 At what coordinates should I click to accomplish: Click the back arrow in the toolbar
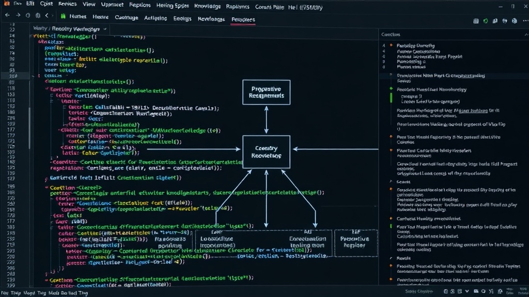pyautogui.click(x=7, y=15)
